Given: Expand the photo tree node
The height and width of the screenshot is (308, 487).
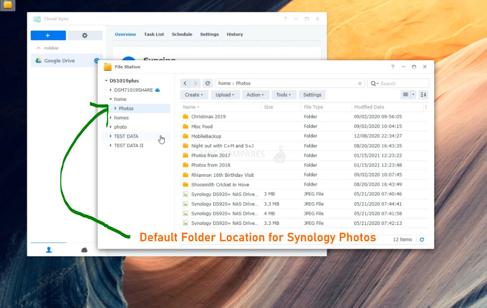Looking at the screenshot, I should [111, 127].
